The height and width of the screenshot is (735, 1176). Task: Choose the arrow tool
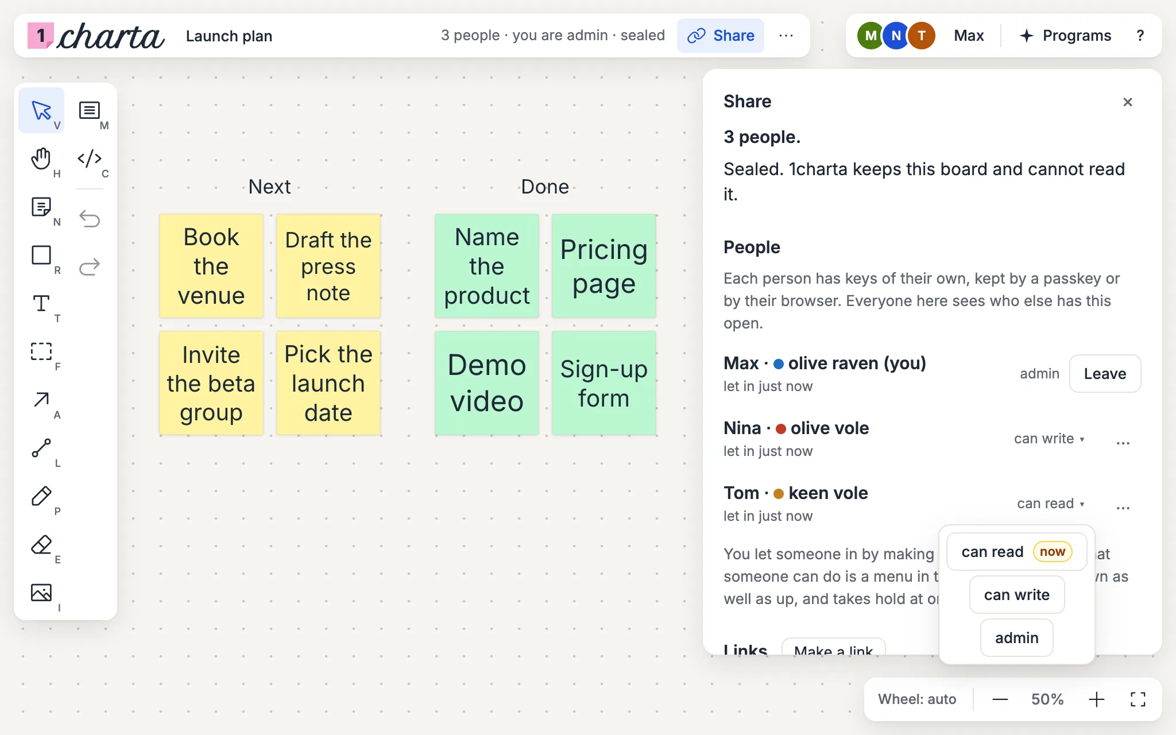(41, 400)
